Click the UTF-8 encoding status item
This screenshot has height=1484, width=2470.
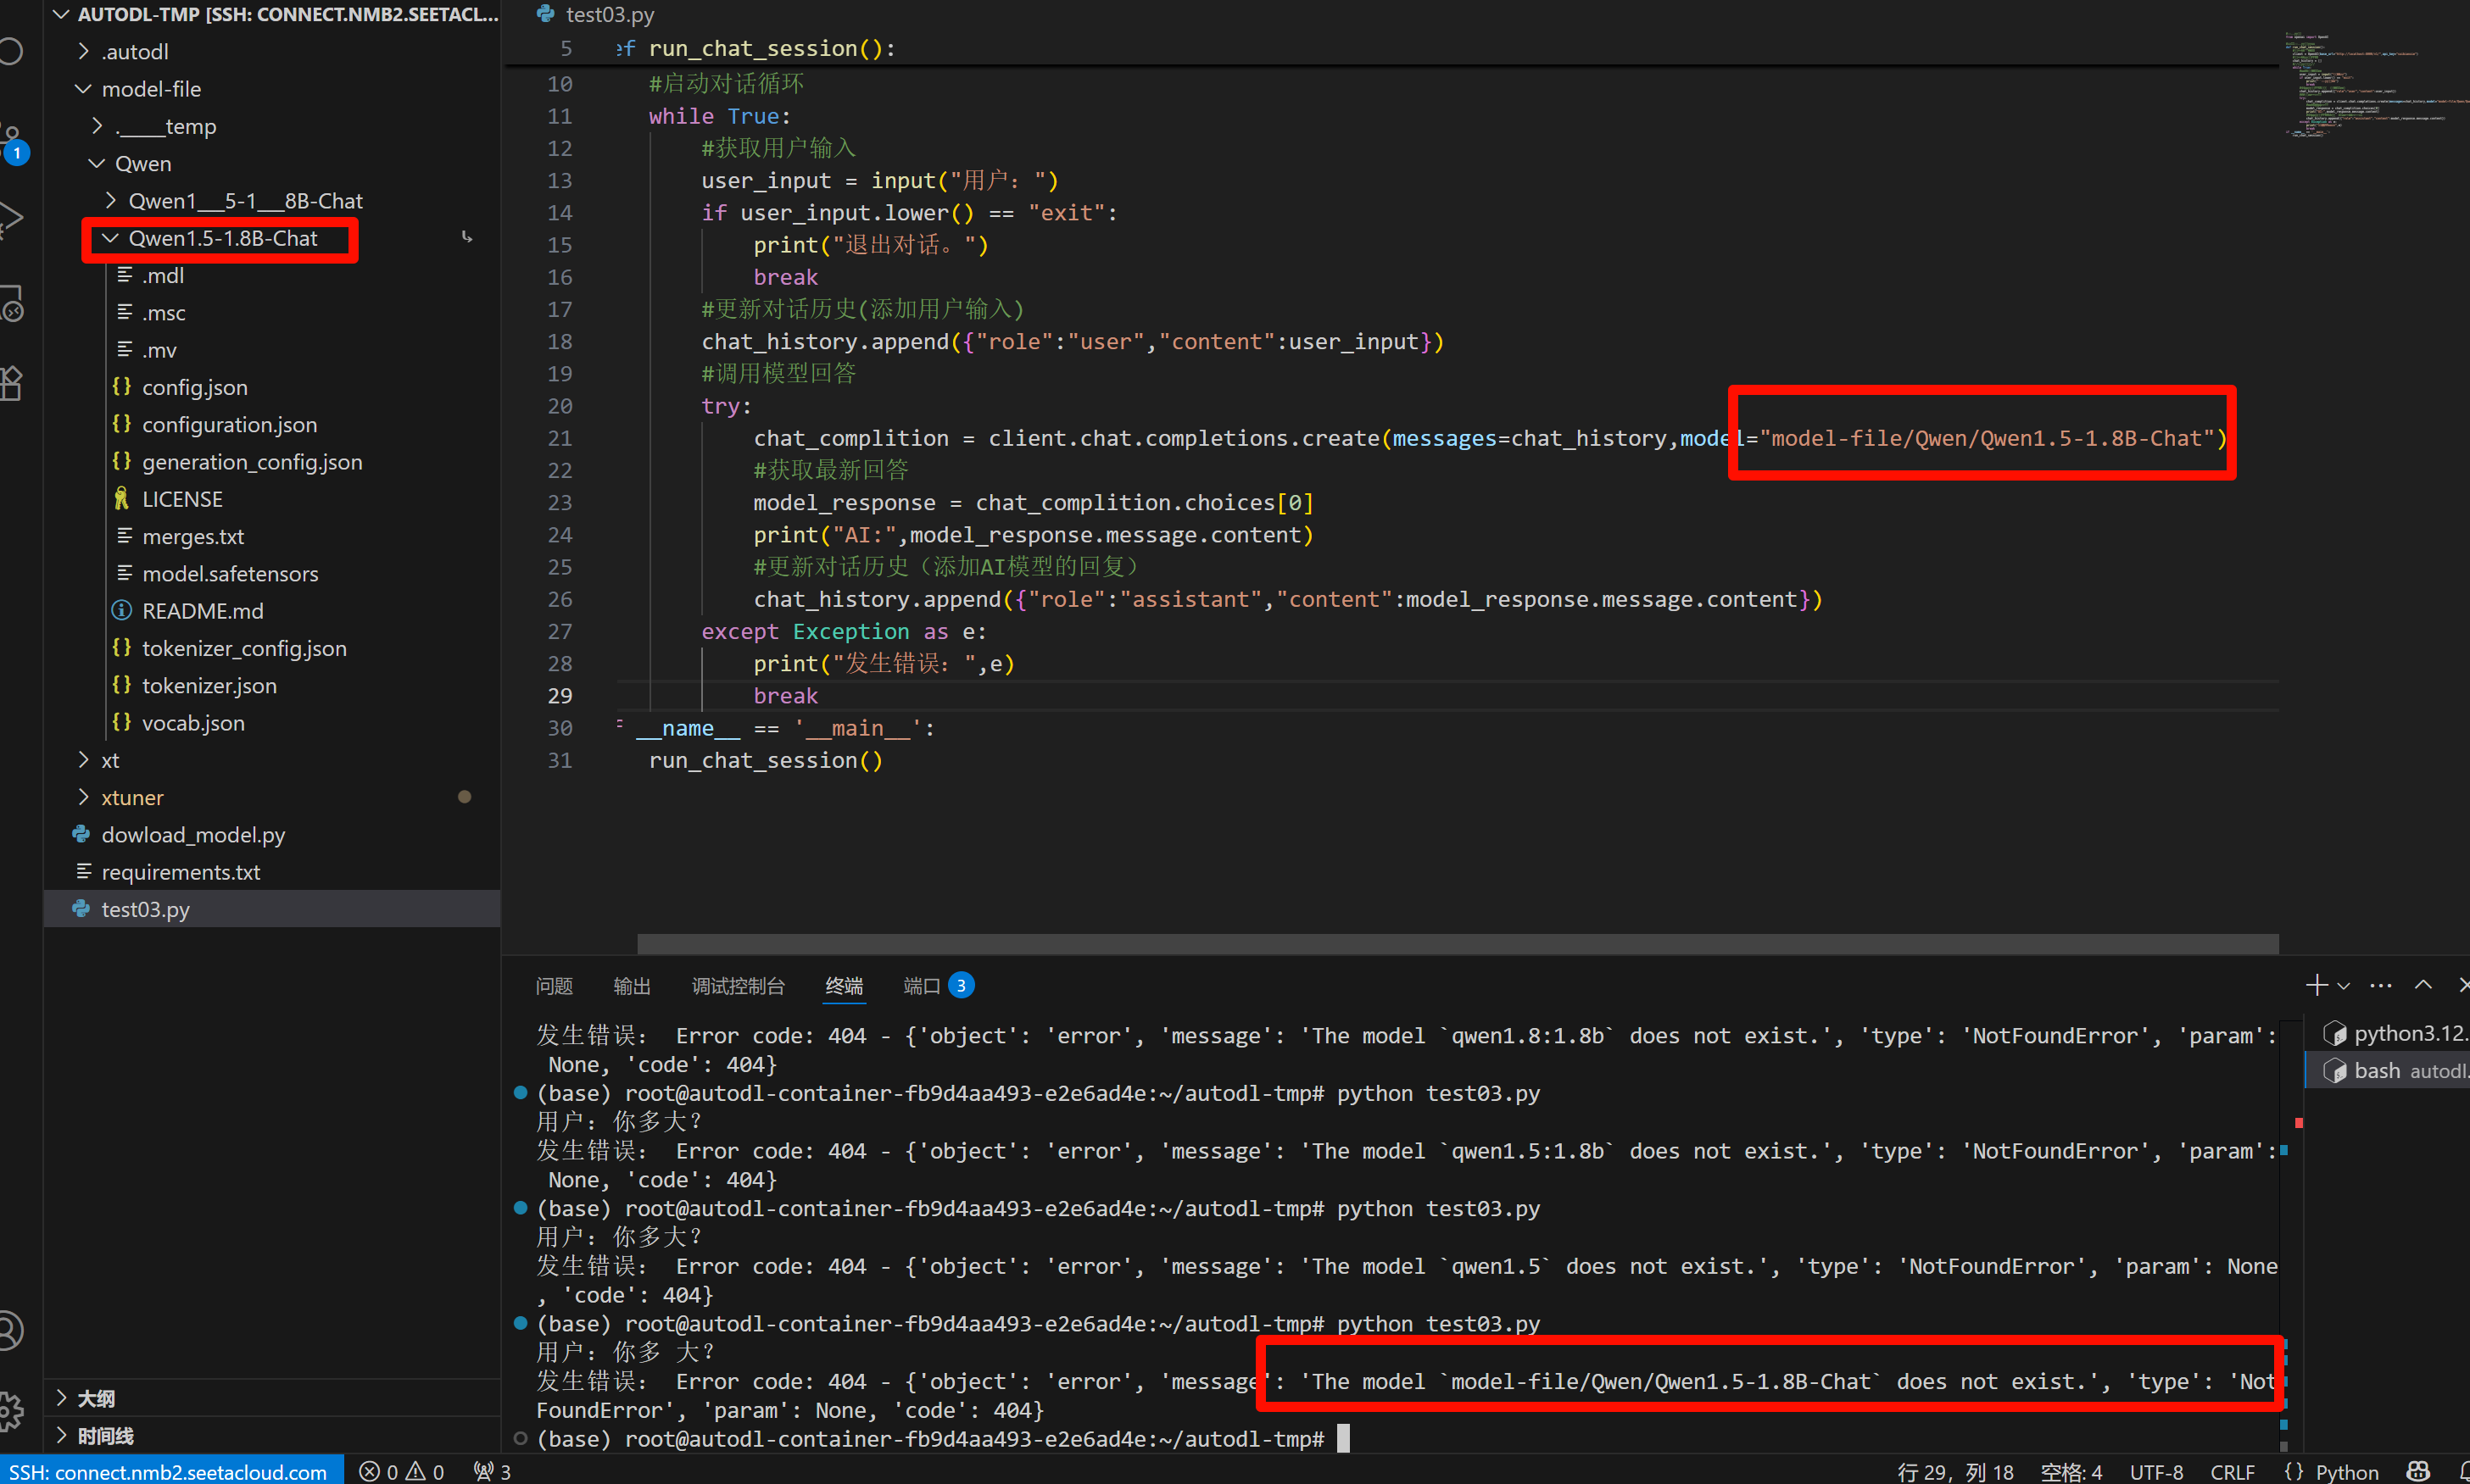point(2156,1471)
